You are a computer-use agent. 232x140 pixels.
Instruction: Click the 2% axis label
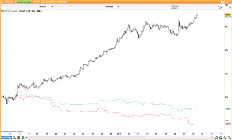[x=226, y=74]
